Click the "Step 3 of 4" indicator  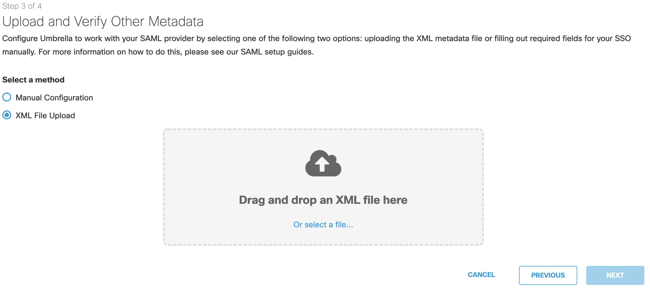click(x=22, y=6)
